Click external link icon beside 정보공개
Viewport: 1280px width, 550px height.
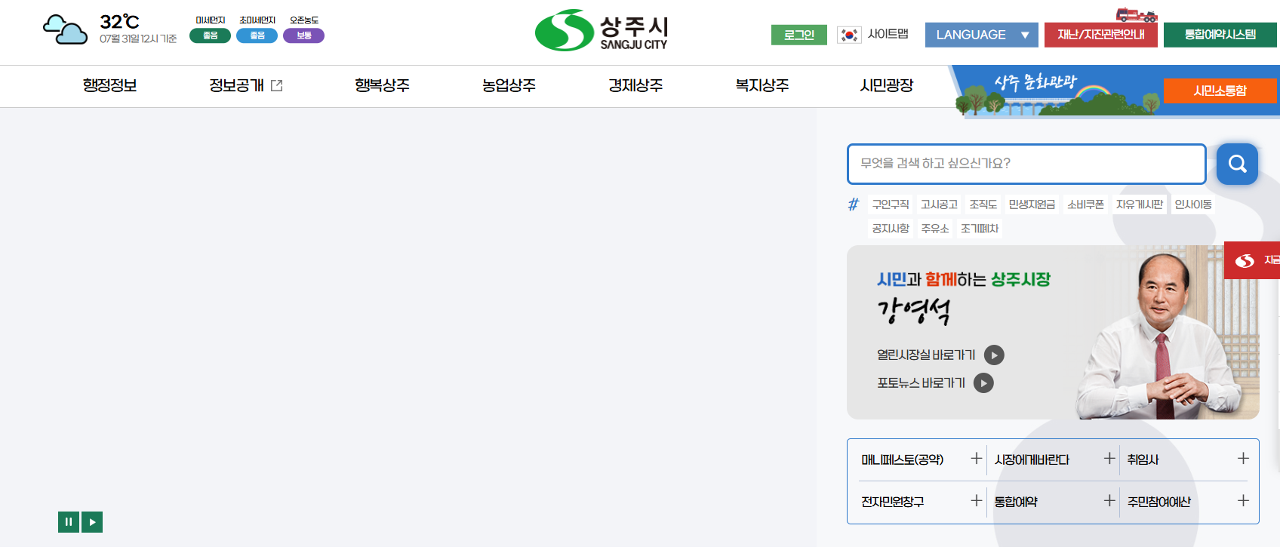[277, 86]
